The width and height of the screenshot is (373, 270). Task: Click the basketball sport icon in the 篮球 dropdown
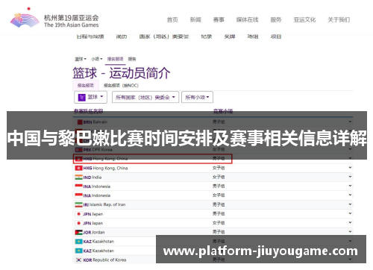pos(81,97)
